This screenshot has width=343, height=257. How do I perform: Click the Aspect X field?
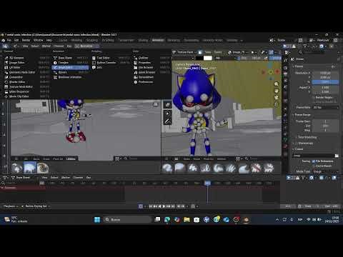[x=325, y=88]
